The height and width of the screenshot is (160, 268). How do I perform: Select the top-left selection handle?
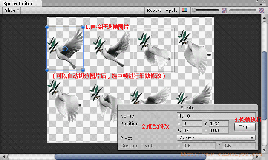click(x=47, y=27)
